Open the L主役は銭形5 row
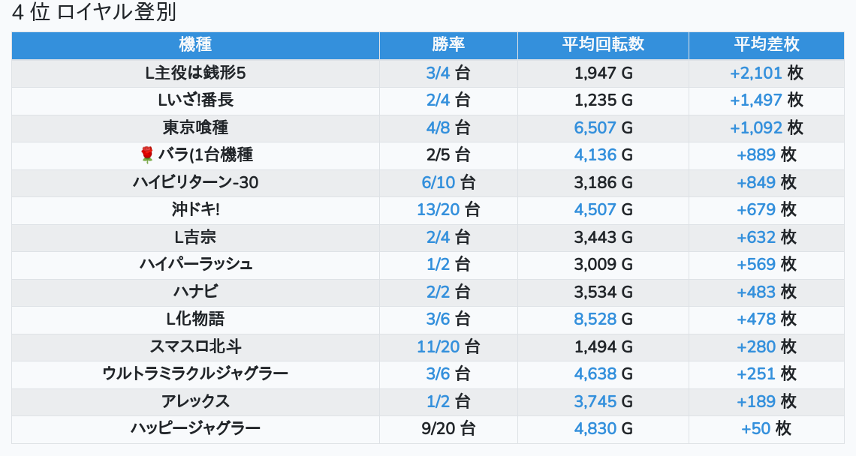The image size is (856, 456). (x=195, y=73)
